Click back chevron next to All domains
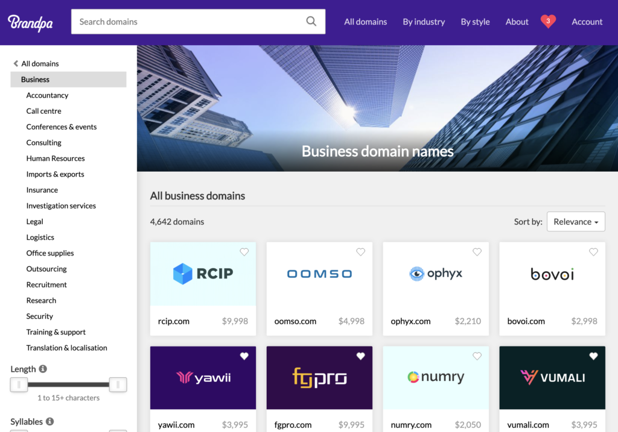The image size is (618, 432). click(16, 63)
